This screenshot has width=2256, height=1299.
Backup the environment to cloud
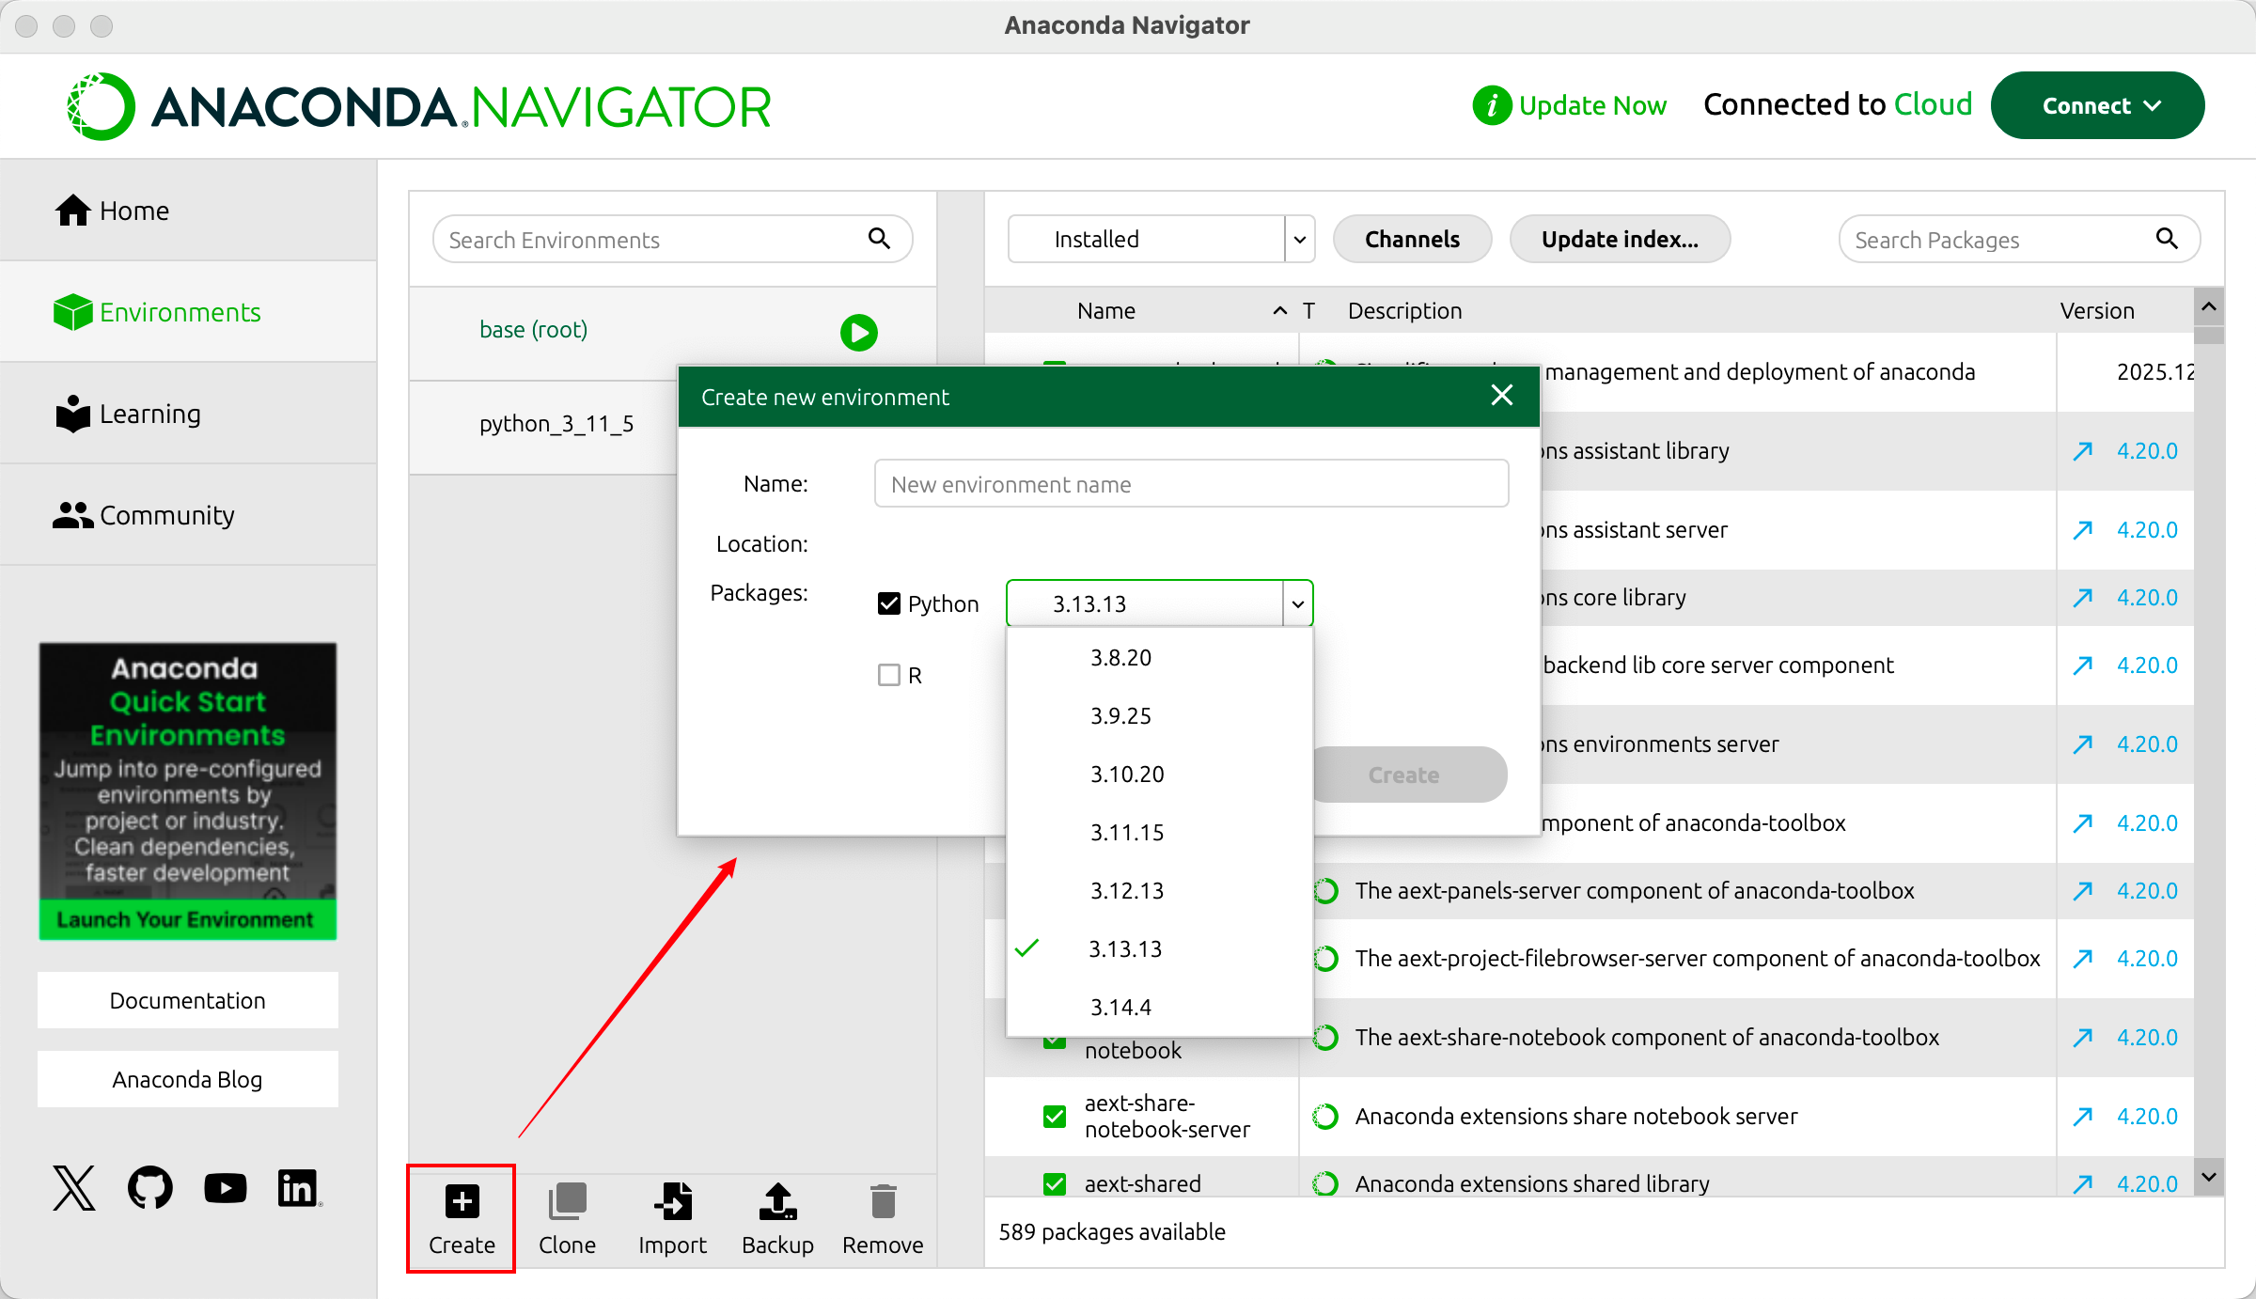(777, 1219)
